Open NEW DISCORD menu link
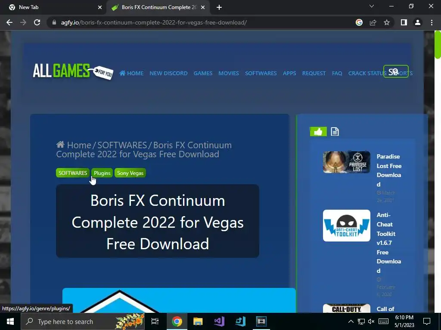The image size is (441, 330). tap(168, 73)
